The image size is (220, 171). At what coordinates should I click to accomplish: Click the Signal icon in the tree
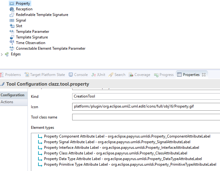coord(12,21)
